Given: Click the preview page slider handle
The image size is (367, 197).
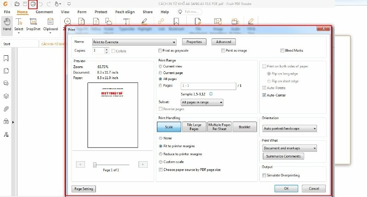Looking at the screenshot, I should coord(95,165).
